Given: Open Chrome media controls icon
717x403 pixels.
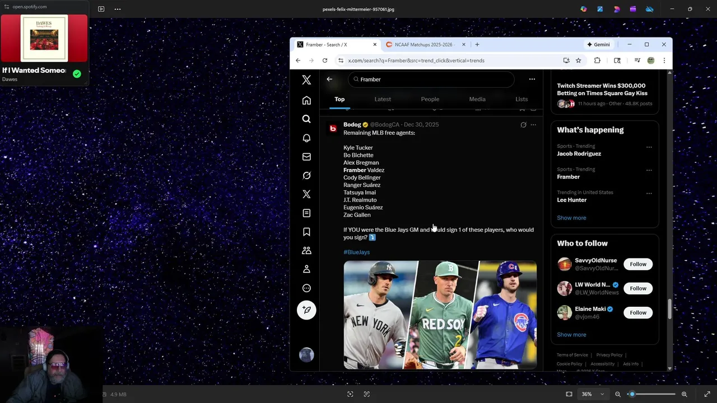Looking at the screenshot, I should pyautogui.click(x=637, y=60).
